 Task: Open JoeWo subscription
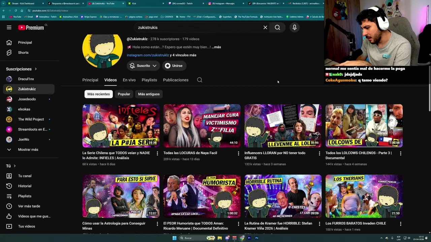click(29, 139)
